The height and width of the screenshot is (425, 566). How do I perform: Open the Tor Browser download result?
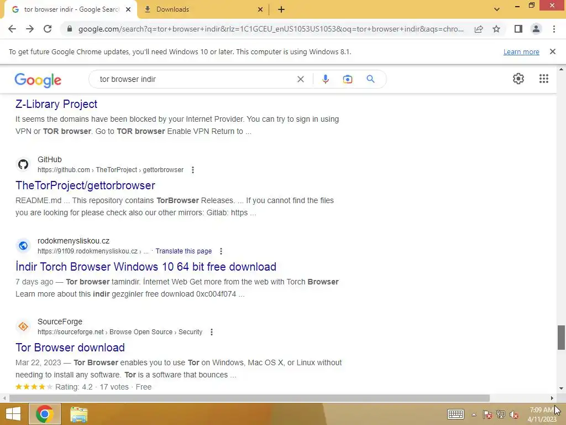coord(70,348)
